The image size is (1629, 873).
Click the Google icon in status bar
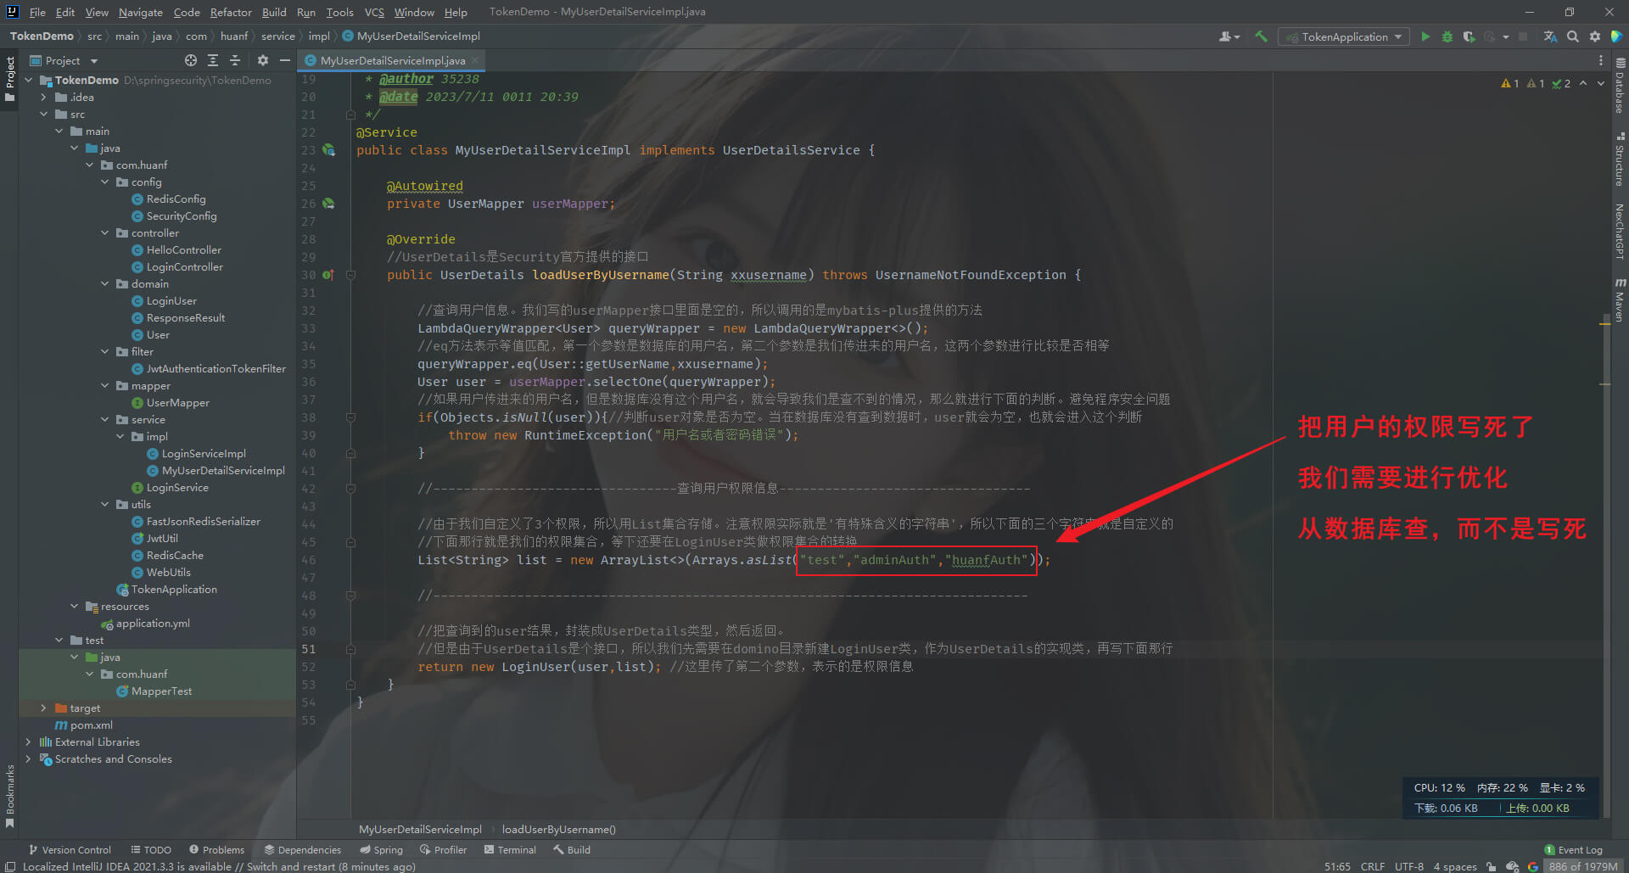1533,866
